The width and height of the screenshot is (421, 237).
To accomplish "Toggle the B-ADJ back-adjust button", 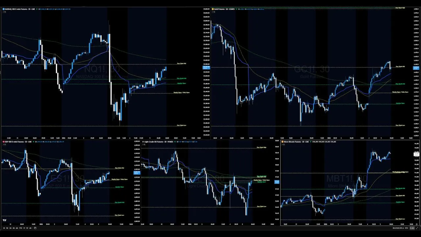I will point(412,228).
